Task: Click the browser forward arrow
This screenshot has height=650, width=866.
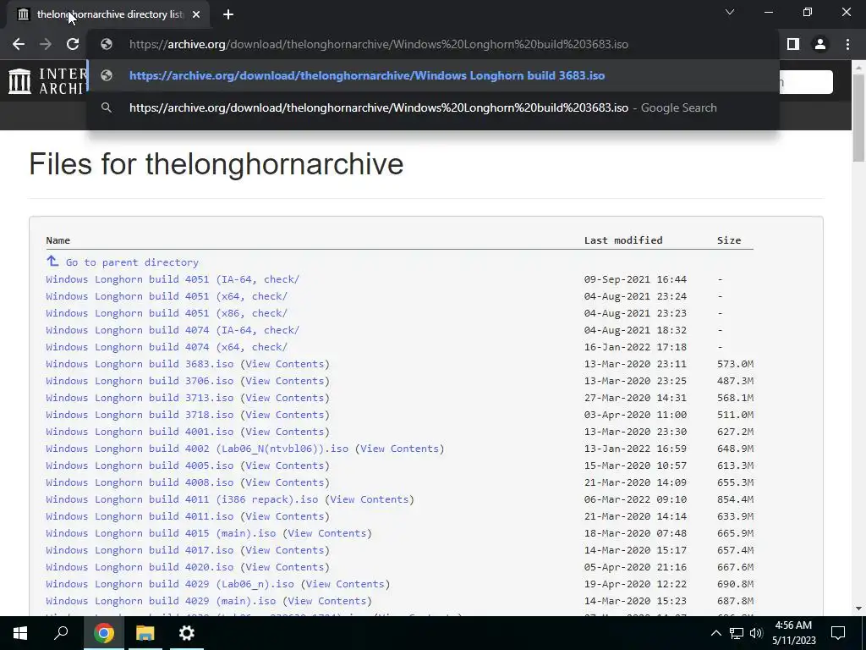Action: [x=46, y=44]
